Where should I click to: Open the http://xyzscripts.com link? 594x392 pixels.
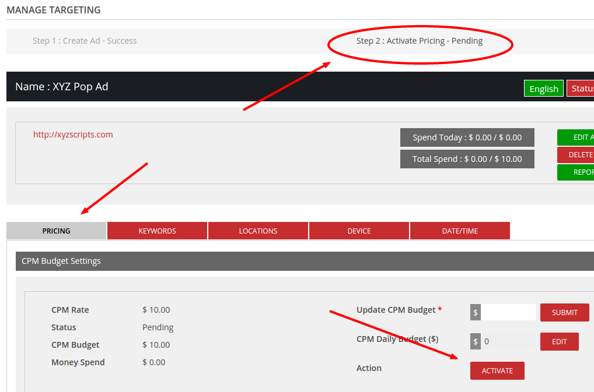coord(73,135)
